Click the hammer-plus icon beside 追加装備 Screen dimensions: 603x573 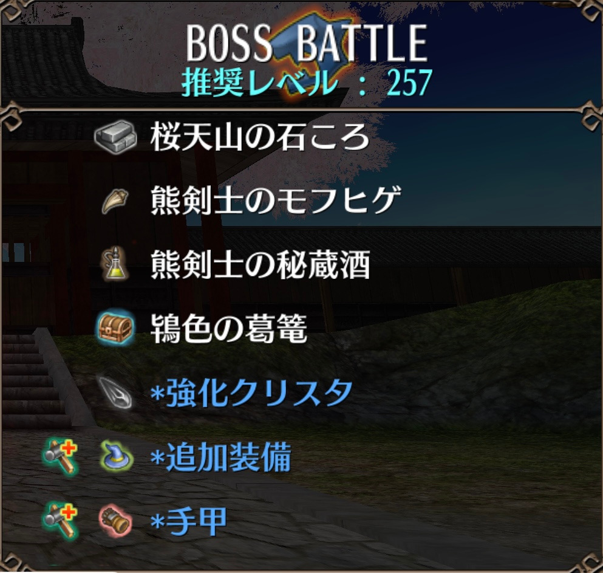pyautogui.click(x=60, y=457)
